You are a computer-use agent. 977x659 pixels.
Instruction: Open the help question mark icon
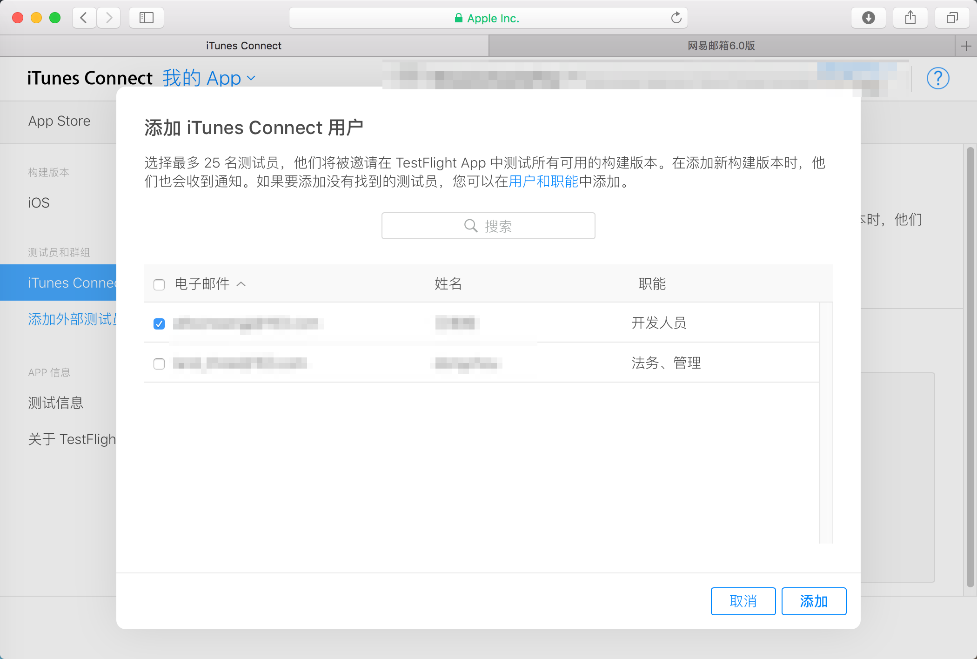[x=937, y=78]
